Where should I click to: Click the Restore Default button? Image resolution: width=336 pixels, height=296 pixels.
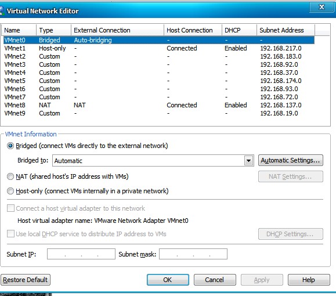(x=26, y=280)
